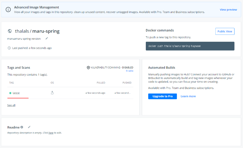Click the clock icon next to Last pushed
The height and width of the screenshot is (148, 243).
[x=9, y=48]
